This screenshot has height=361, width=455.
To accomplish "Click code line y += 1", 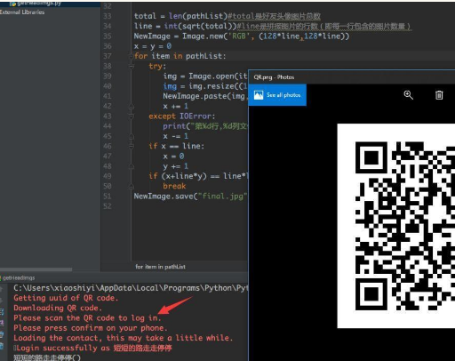I will coord(176,166).
